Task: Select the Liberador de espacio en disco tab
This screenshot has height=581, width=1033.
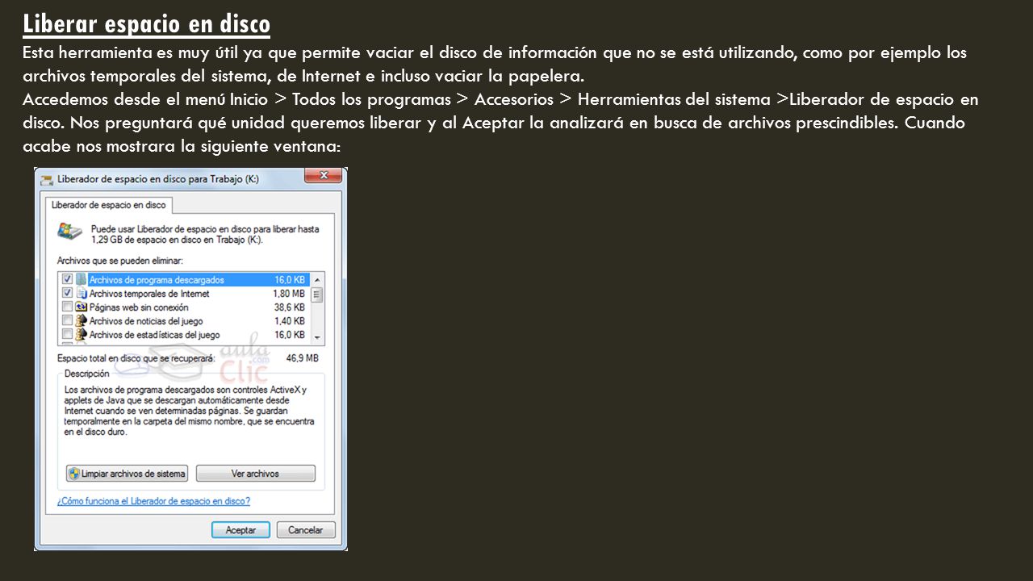Action: 108,205
